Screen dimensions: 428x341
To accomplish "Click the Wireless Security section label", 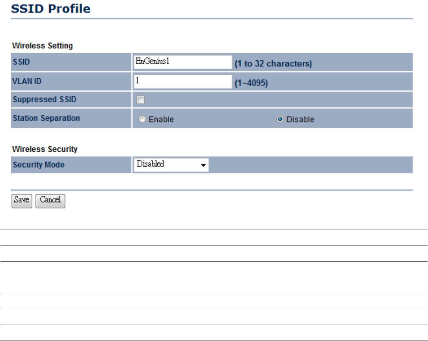I will (x=45, y=149).
